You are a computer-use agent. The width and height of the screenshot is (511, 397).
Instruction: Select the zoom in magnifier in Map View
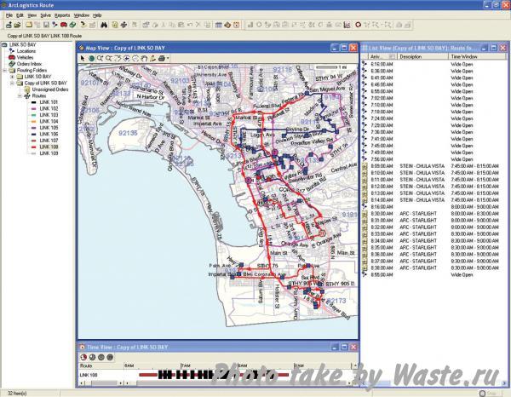tap(100, 58)
